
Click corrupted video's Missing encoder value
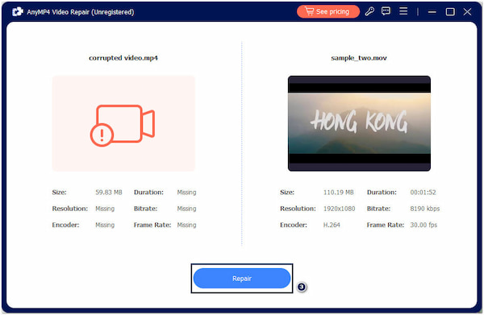(x=105, y=225)
